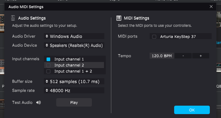Click 'Select the MIDI ports to use your controllers.'
221x118 pixels.
(155, 26)
